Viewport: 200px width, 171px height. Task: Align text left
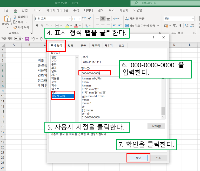point(98,26)
